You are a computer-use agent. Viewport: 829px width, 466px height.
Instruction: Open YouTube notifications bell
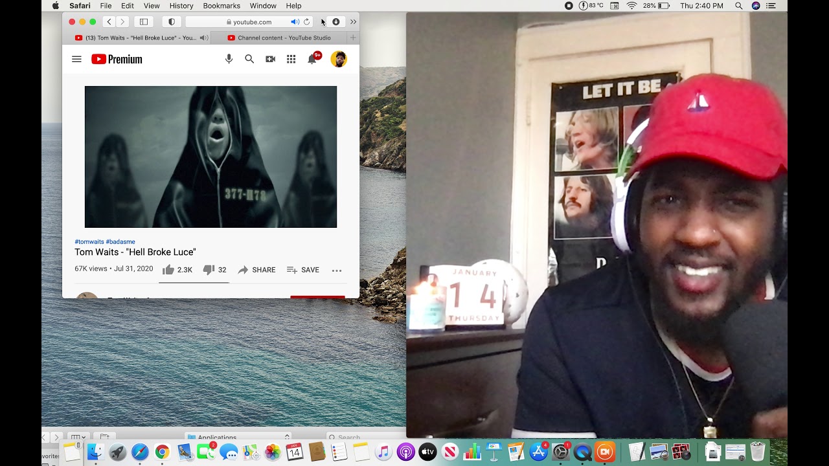312,59
